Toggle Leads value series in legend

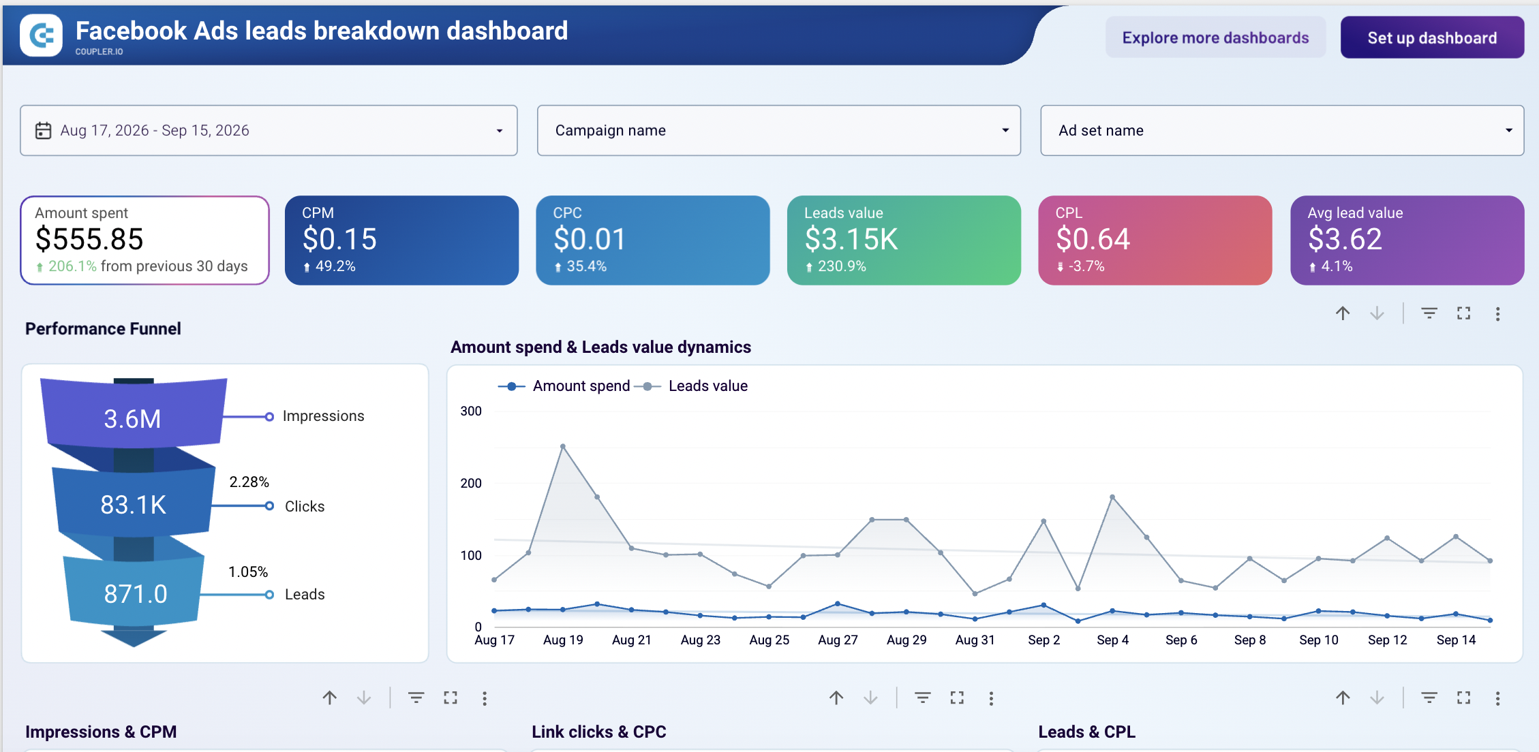[691, 386]
